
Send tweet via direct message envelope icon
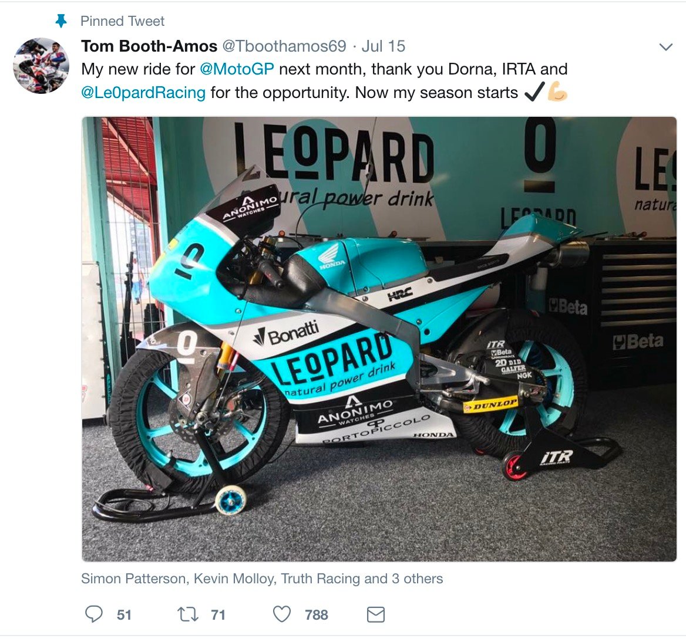coord(375,614)
